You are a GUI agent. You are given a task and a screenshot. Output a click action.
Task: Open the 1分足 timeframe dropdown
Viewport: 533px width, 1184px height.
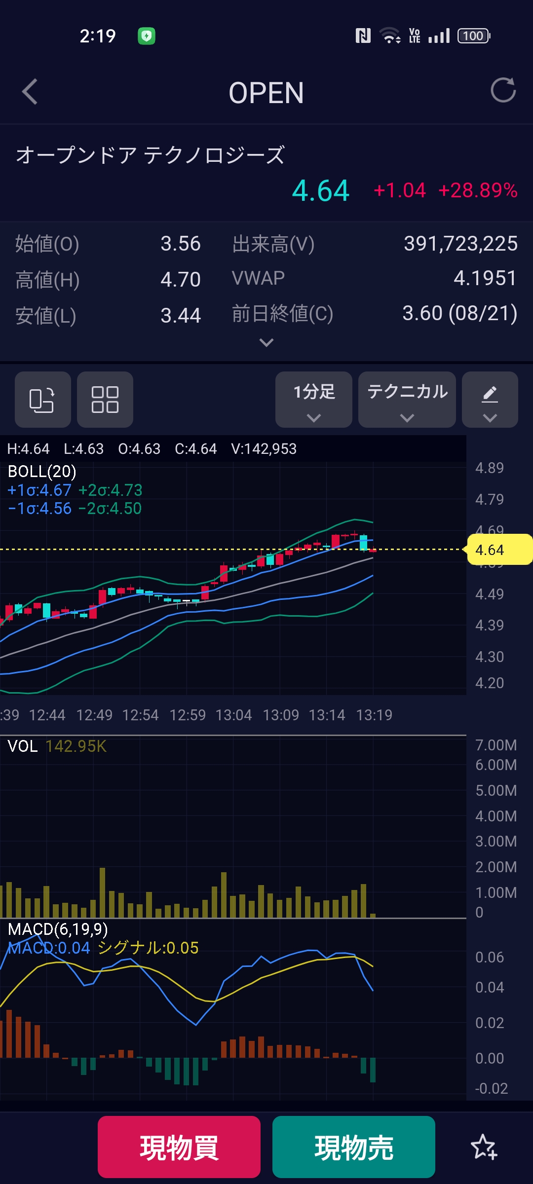pos(314,400)
